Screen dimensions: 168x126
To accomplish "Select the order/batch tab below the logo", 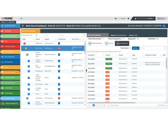I will click(8, 22).
